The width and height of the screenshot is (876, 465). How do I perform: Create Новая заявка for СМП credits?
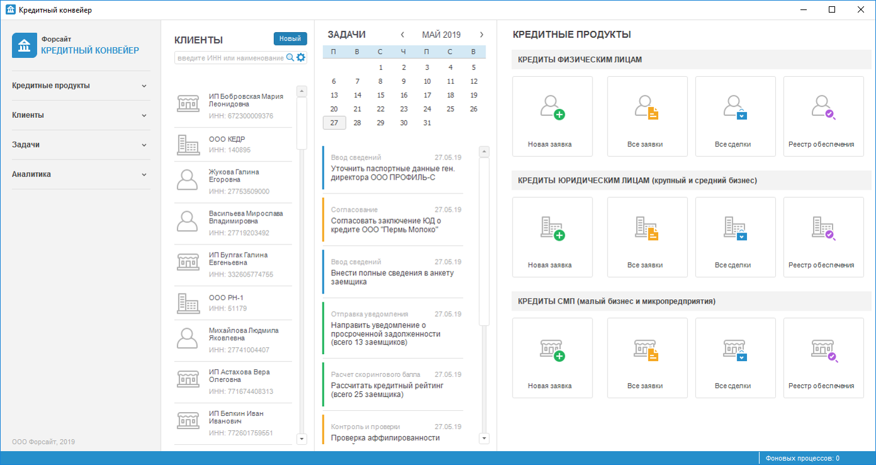pos(552,358)
